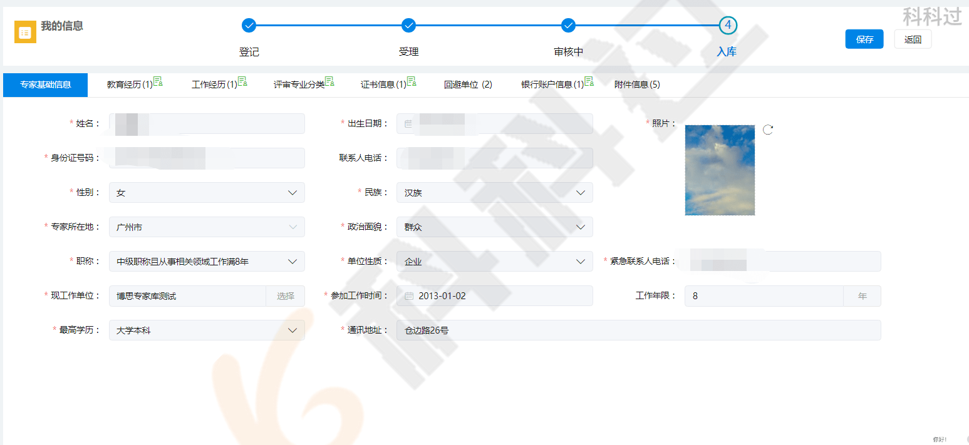Click the 选择 button next to 现工作单位
The height and width of the screenshot is (445, 969).
(x=286, y=295)
